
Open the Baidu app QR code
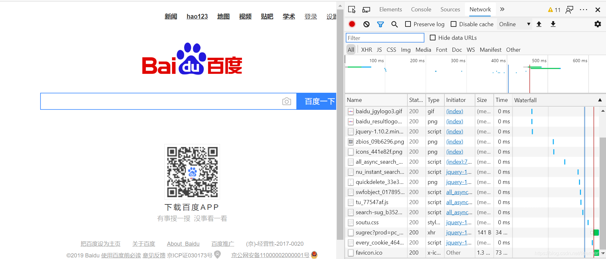point(192,172)
